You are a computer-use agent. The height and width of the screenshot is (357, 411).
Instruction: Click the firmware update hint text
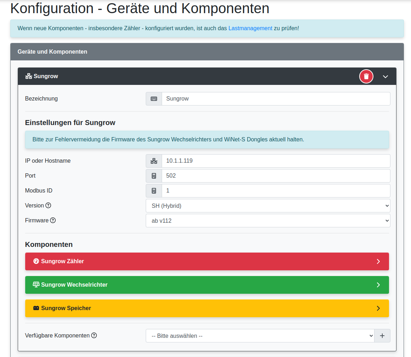pyautogui.click(x=168, y=140)
